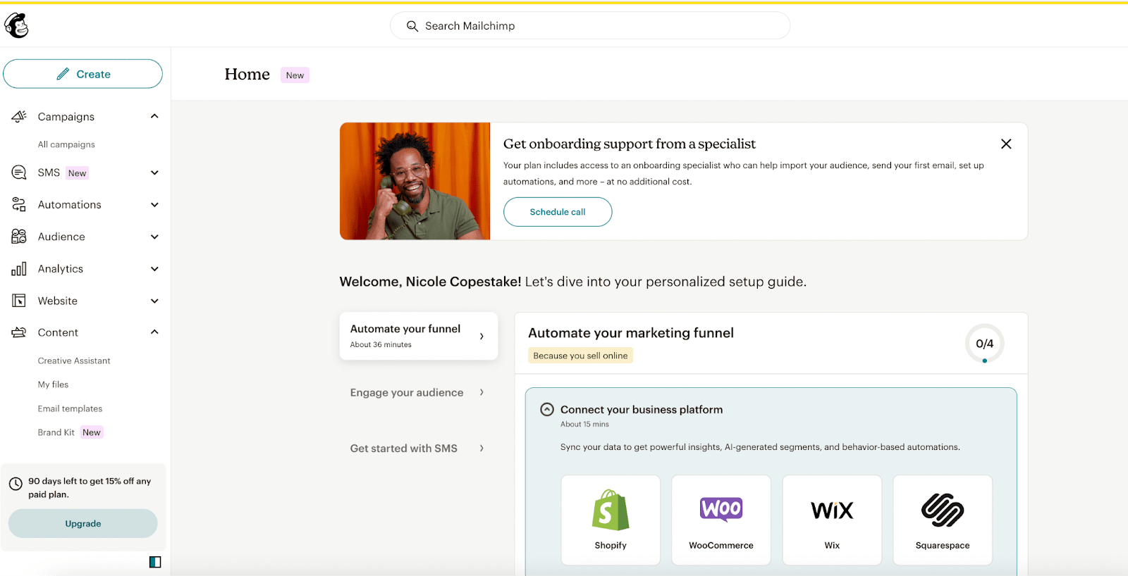Viewport: 1128px width, 576px height.
Task: Expand the Audience menu chevron
Action: (154, 237)
